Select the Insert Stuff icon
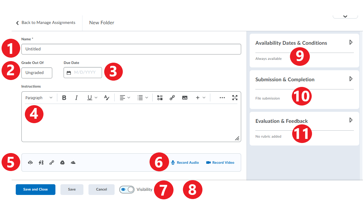Viewport: 363px width, 211px height. coord(160,98)
